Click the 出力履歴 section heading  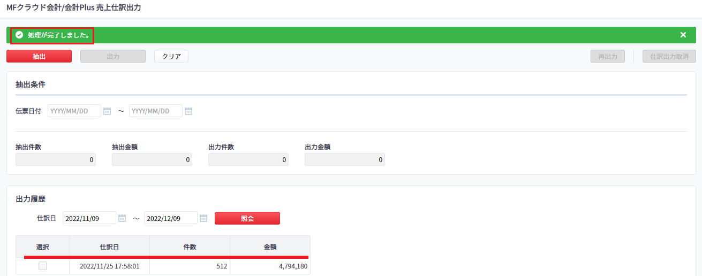(31, 199)
